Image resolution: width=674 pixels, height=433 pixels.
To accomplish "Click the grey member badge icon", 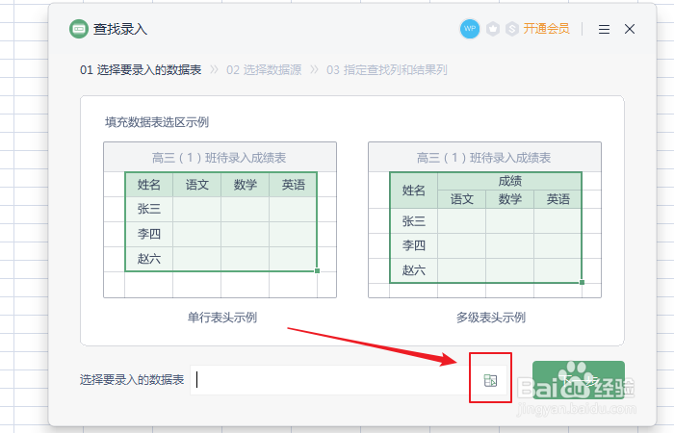I will (x=494, y=29).
